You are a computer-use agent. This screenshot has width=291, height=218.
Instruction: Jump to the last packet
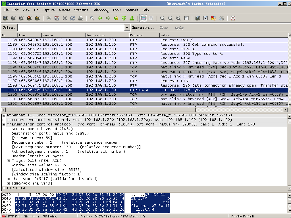pyautogui.click(x=132, y=18)
